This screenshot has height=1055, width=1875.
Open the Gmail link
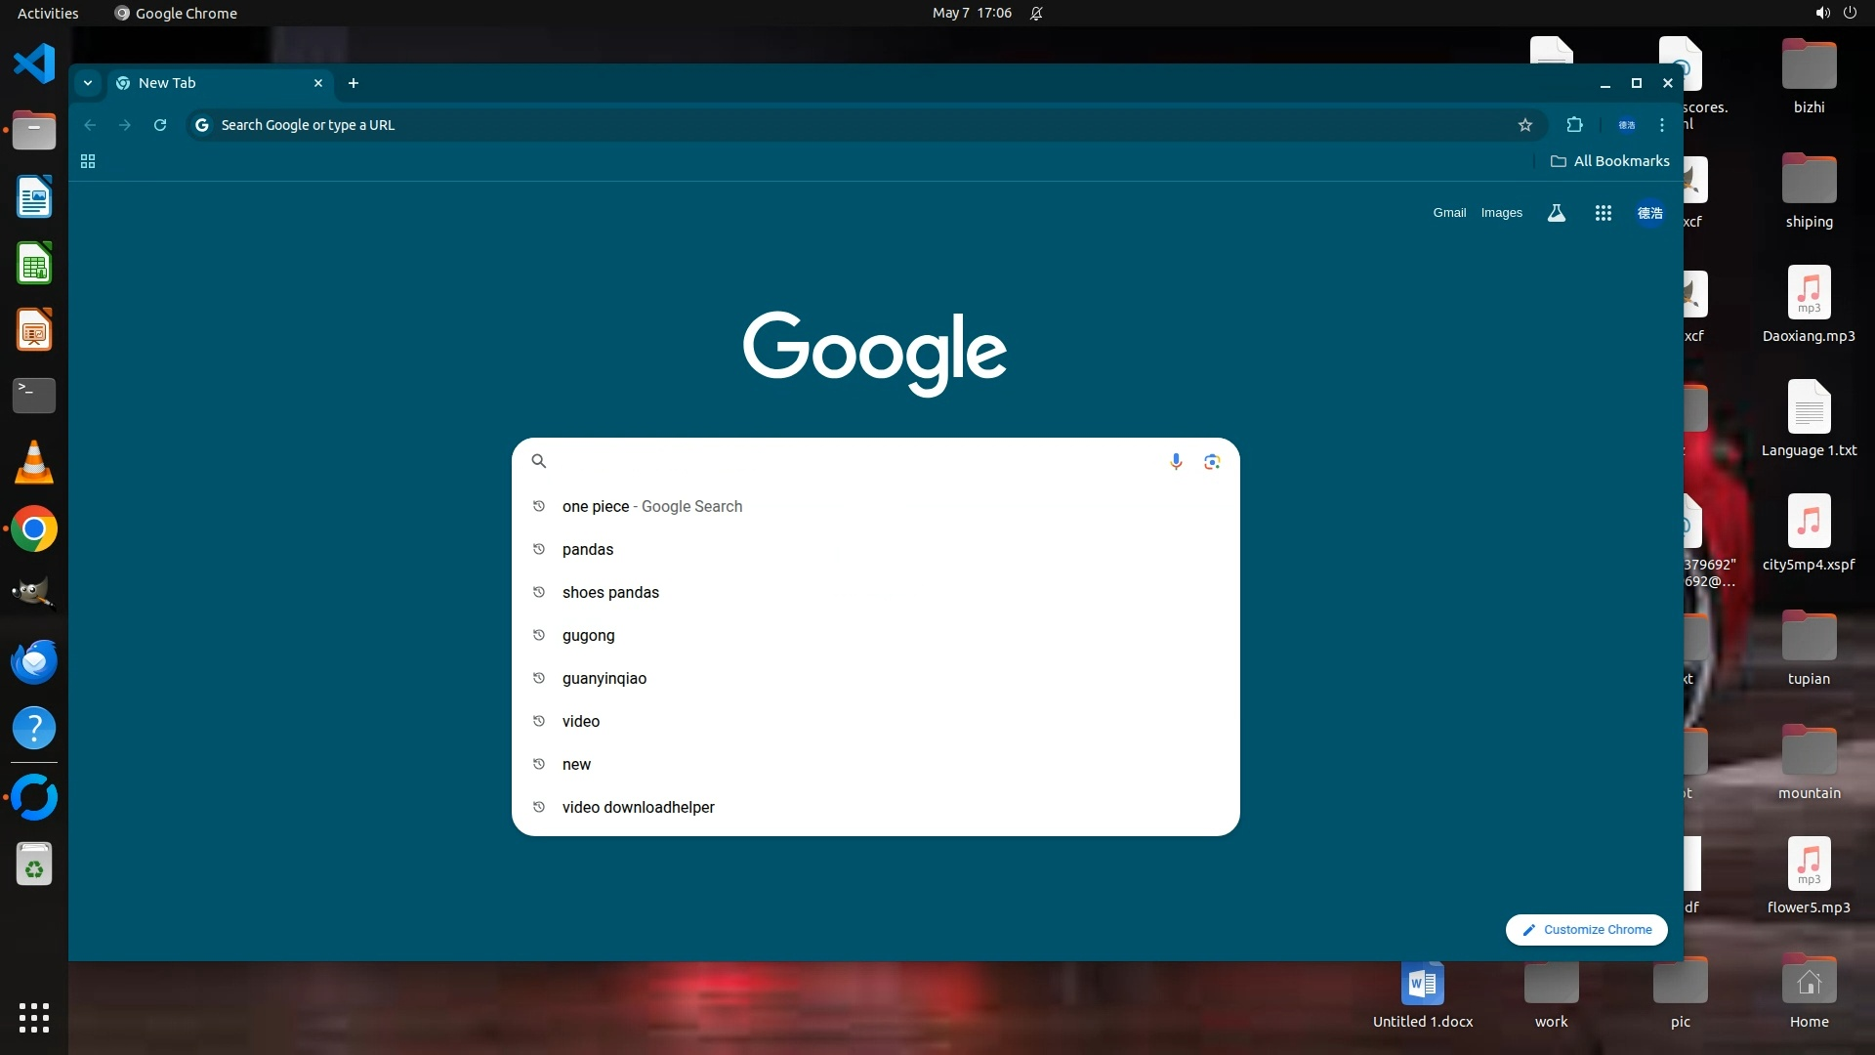(x=1449, y=213)
